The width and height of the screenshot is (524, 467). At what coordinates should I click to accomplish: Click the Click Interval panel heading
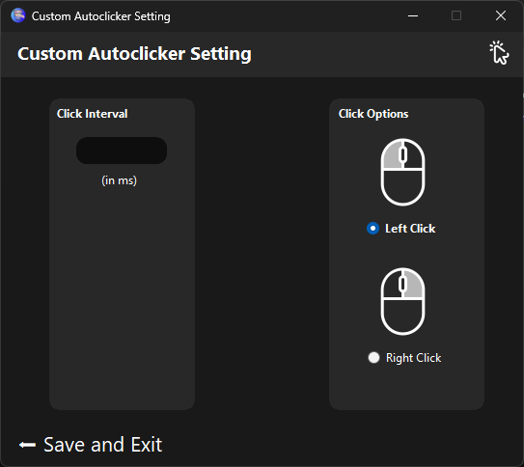point(93,114)
